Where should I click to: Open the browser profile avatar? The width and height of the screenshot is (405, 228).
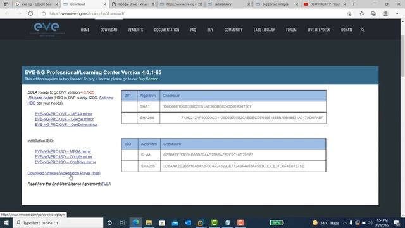tap(385, 13)
